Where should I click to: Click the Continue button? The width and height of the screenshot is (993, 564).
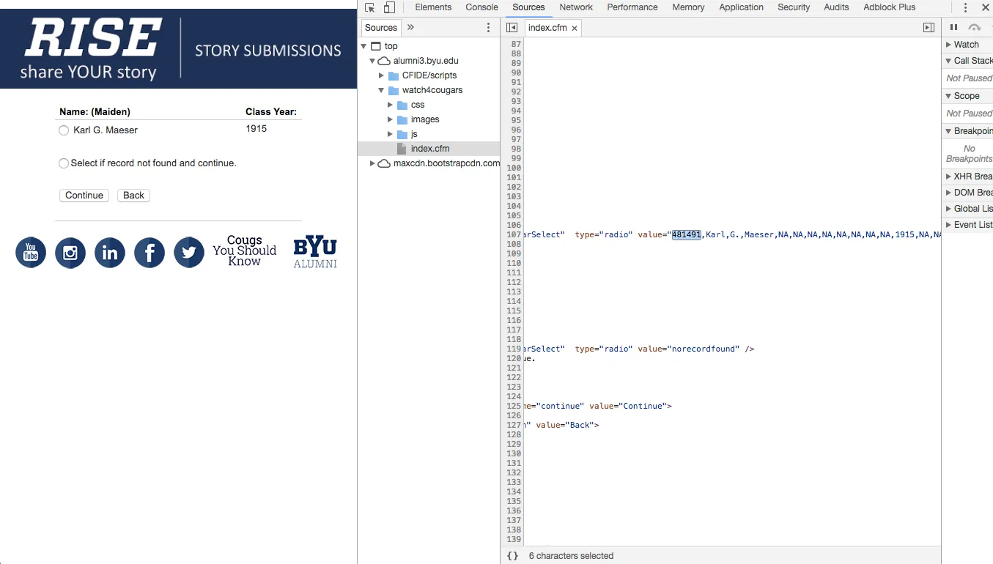pyautogui.click(x=84, y=196)
